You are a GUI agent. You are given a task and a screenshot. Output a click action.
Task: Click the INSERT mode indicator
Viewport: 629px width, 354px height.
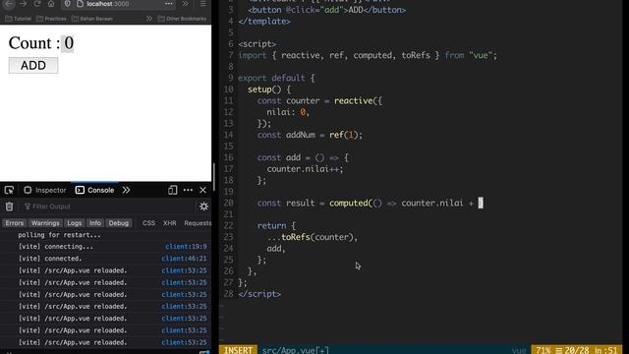[238, 350]
